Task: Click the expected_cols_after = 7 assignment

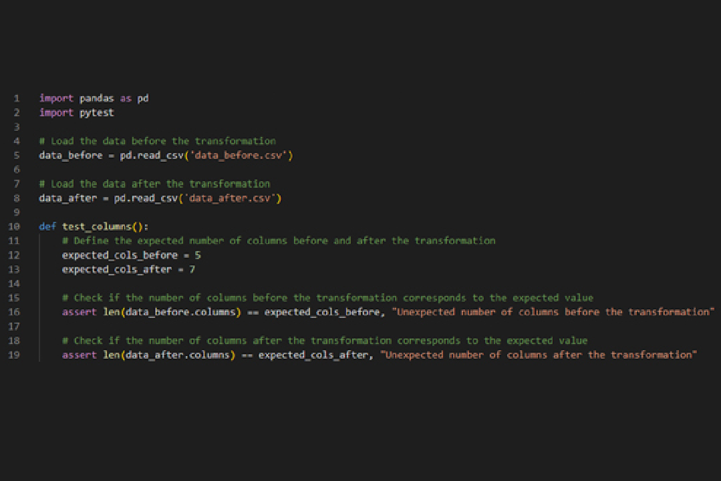Action: coord(128,269)
